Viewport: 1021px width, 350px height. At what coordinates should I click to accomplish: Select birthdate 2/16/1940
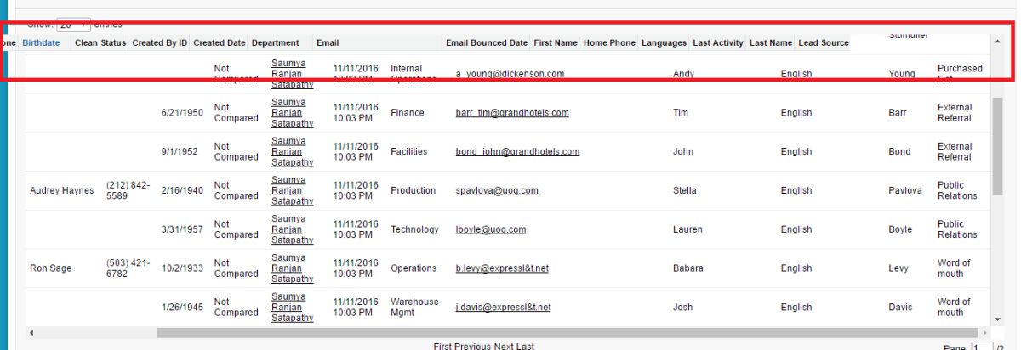pyautogui.click(x=182, y=191)
